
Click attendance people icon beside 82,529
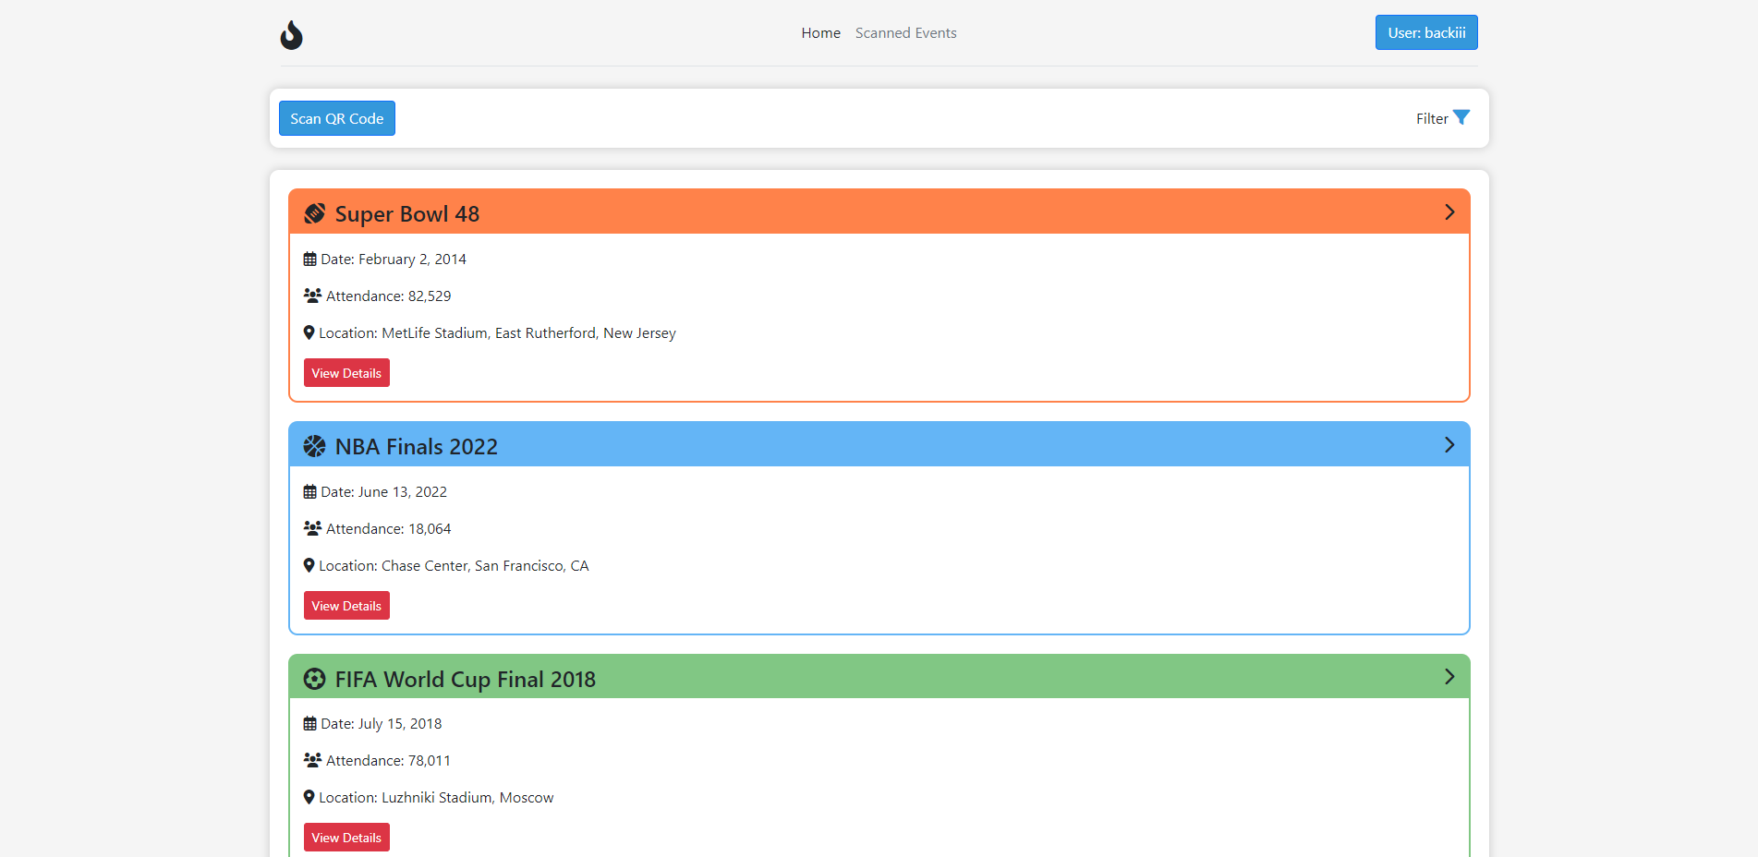pos(312,296)
